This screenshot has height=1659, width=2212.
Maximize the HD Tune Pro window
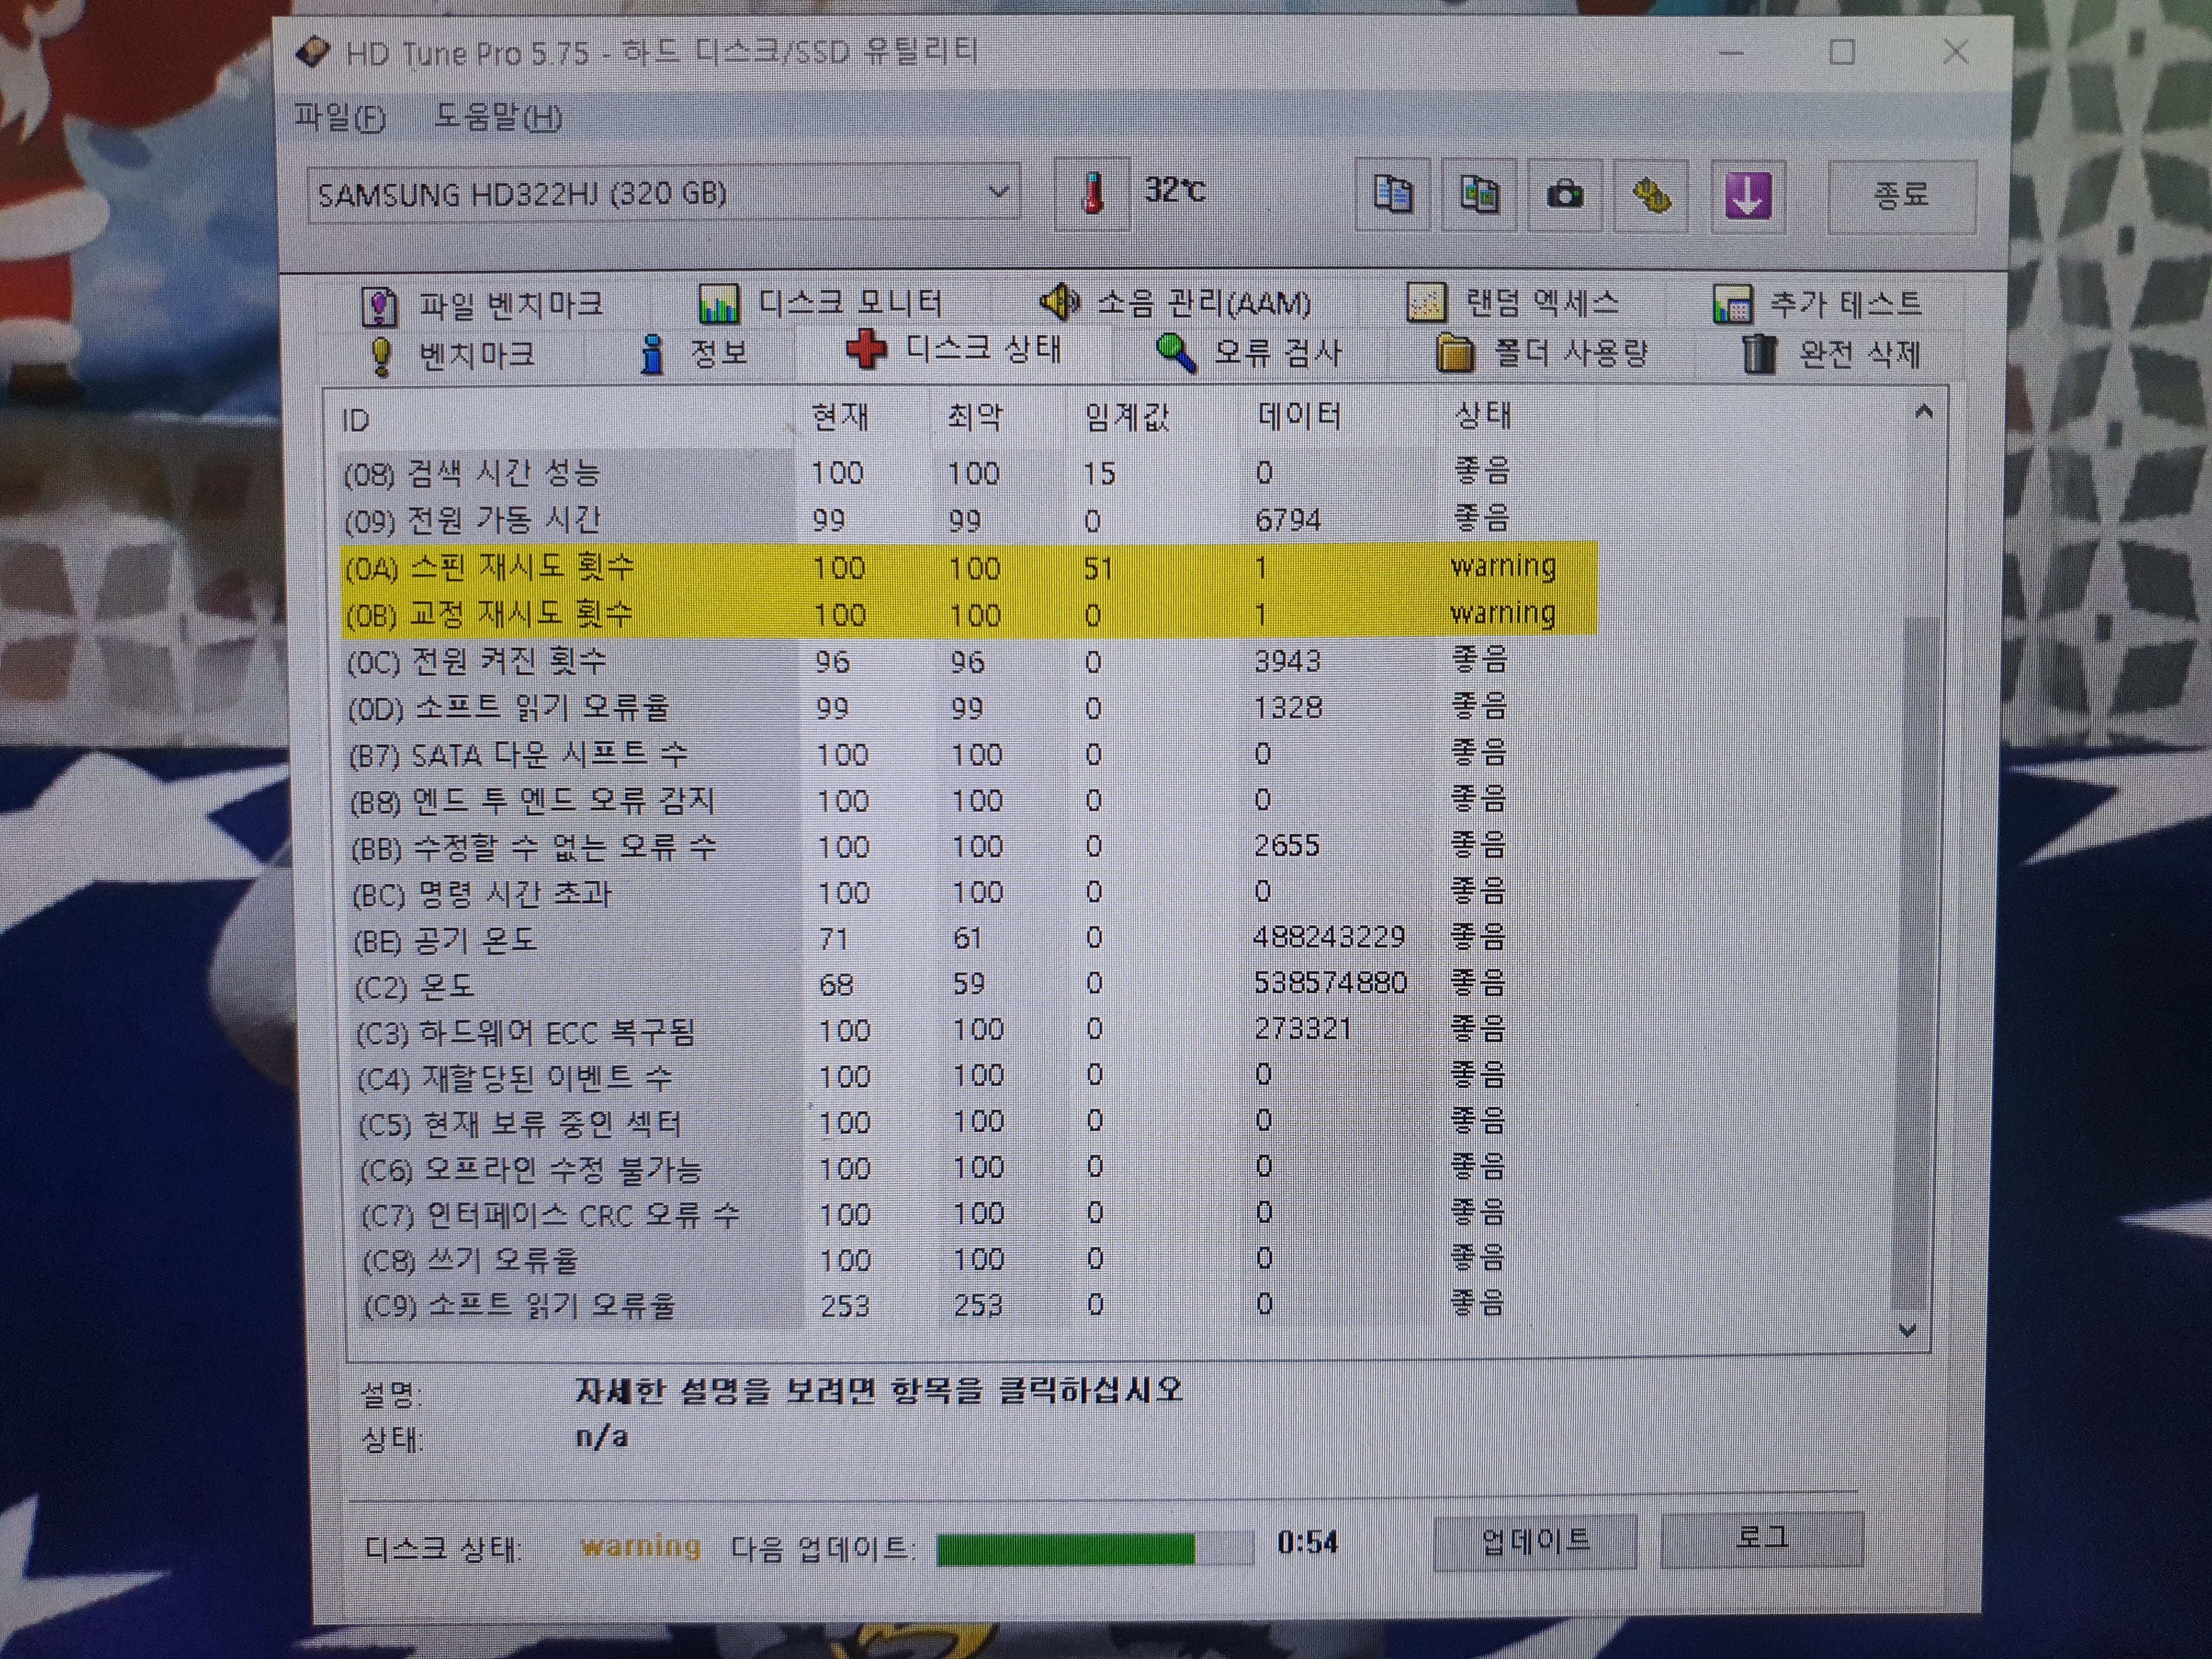tap(1842, 51)
